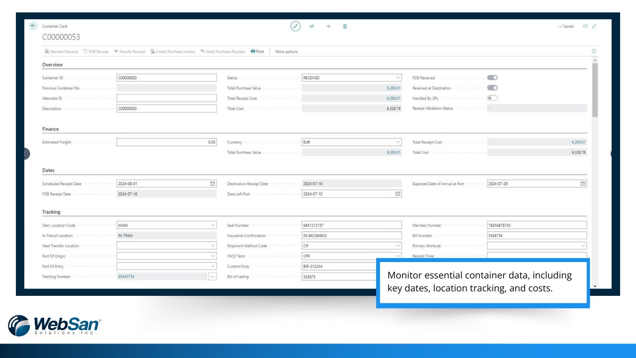Click the Saved status indicator
The height and width of the screenshot is (358, 636).
(566, 26)
